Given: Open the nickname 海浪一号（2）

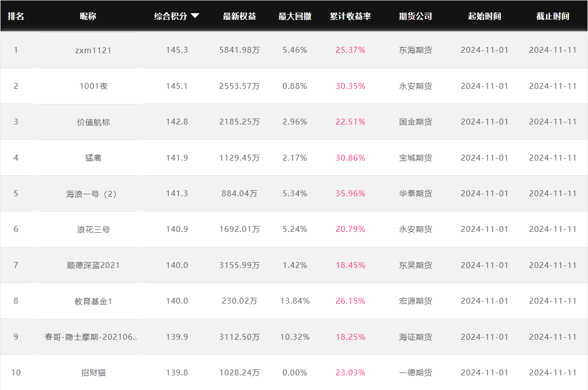Looking at the screenshot, I should tap(91, 193).
